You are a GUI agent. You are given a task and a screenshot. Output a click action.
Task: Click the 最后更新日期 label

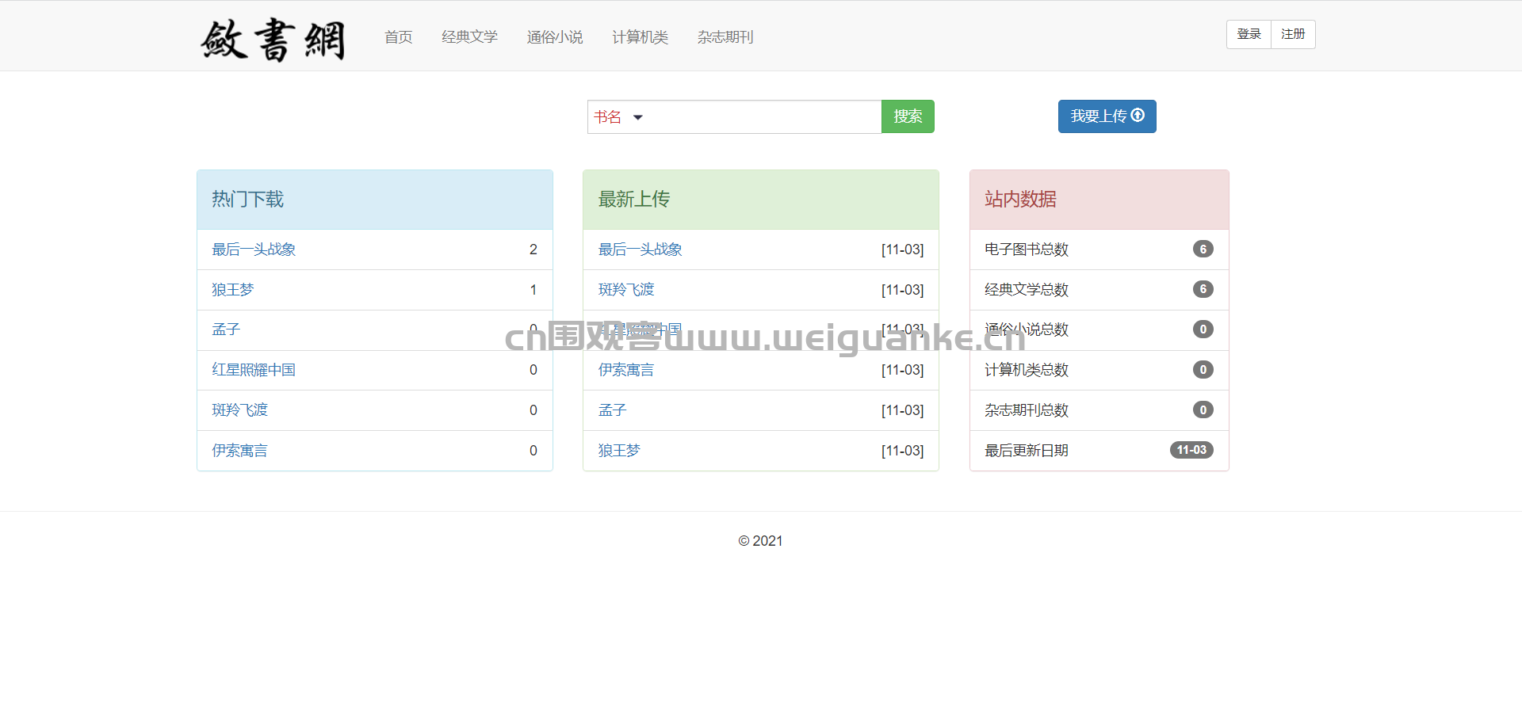[1027, 451]
